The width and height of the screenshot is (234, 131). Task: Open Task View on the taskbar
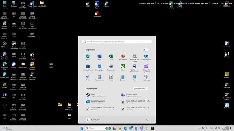tap(114, 128)
